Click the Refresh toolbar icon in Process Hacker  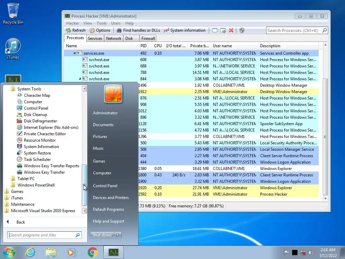(x=68, y=30)
